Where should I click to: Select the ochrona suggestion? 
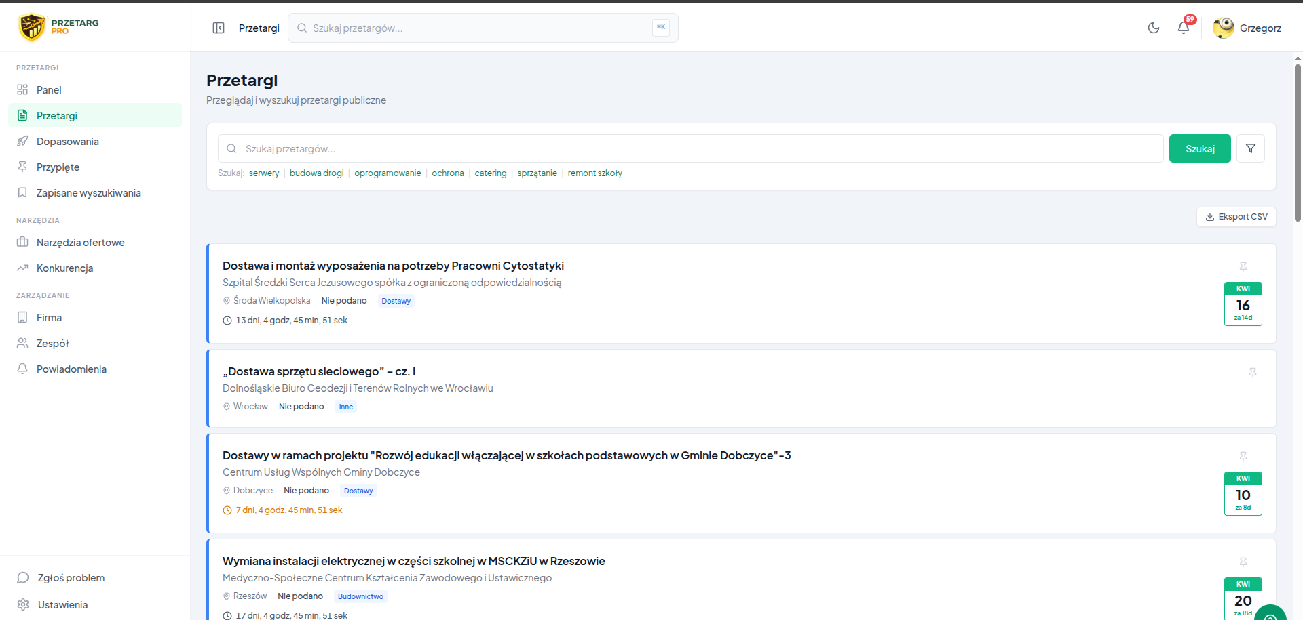coord(448,173)
